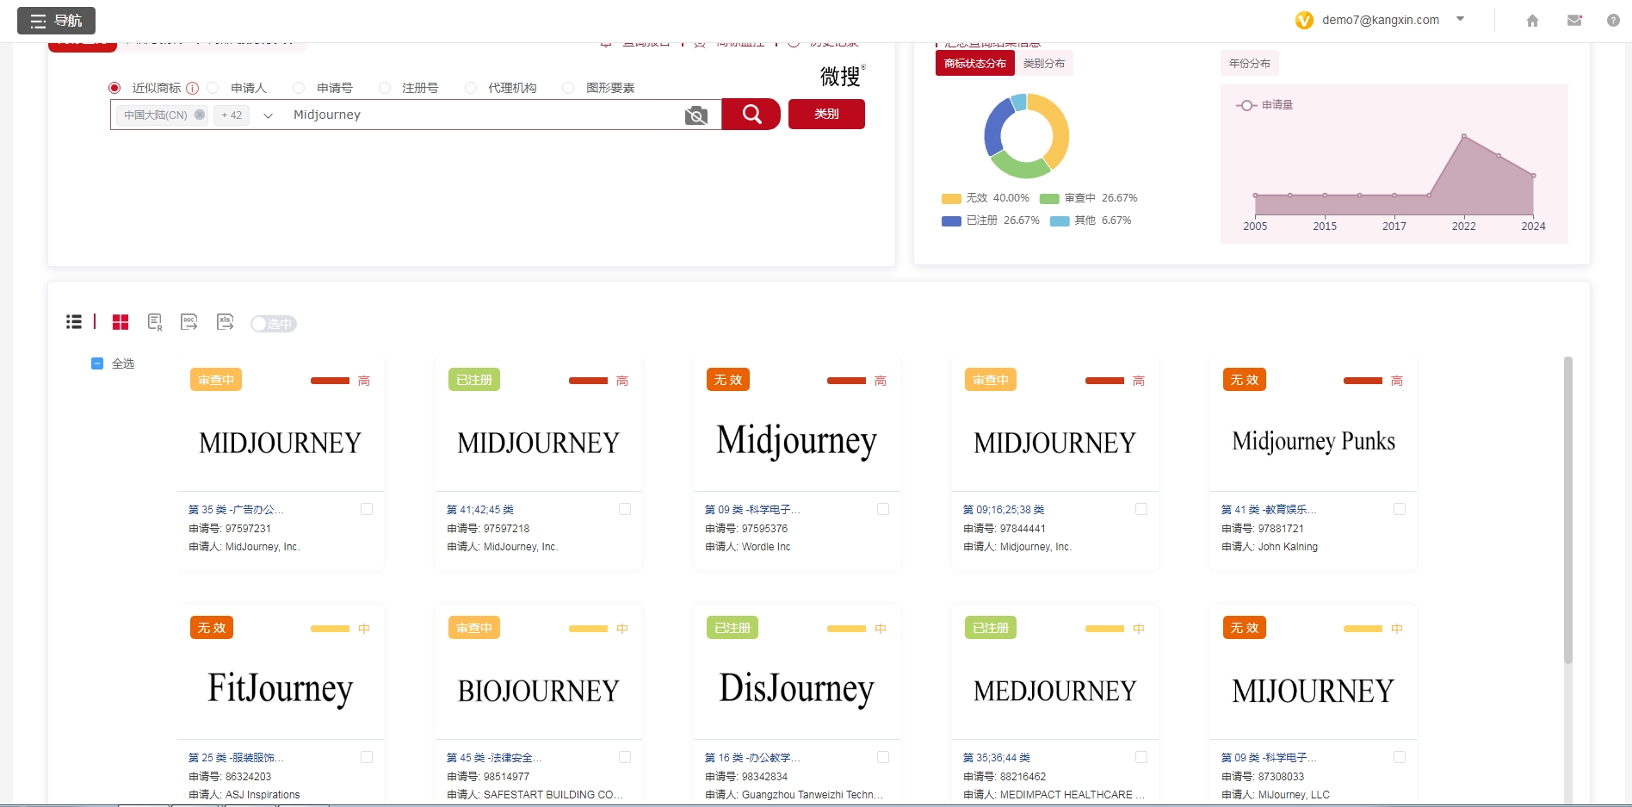Click the red 类别 button
Viewport: 1632px width, 807px height.
826,114
